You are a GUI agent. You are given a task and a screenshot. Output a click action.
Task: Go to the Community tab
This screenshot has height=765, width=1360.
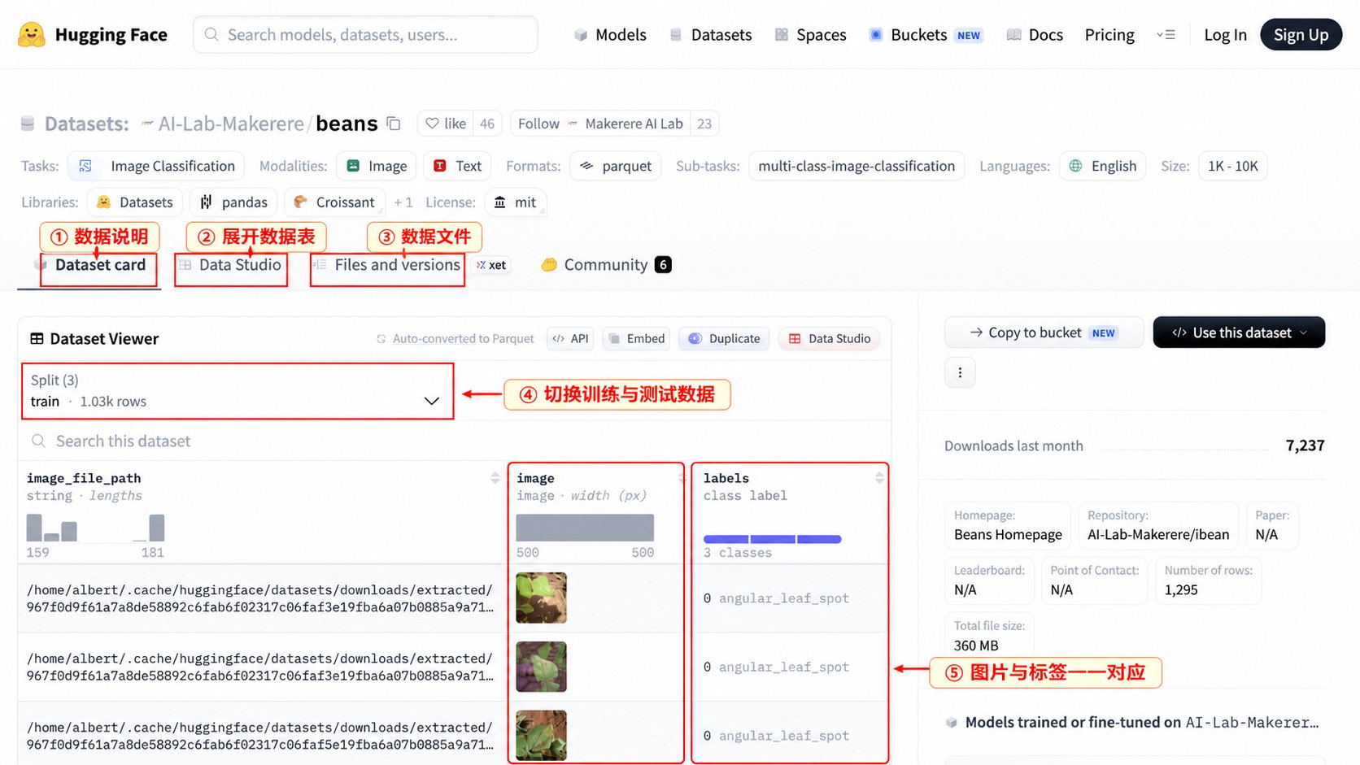tap(606, 265)
